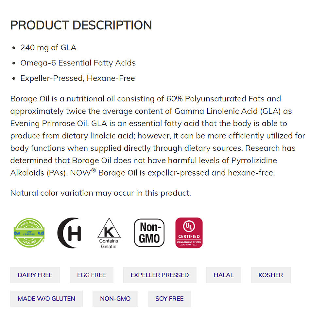This screenshot has width=327, height=327.
Task: Click the Non-GMO badge icon
Action: coord(149,233)
